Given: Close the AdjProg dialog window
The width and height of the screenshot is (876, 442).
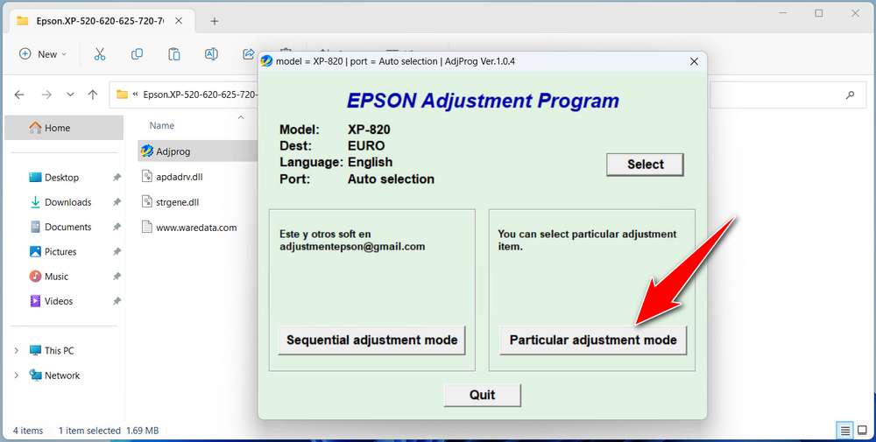Looking at the screenshot, I should coord(694,61).
